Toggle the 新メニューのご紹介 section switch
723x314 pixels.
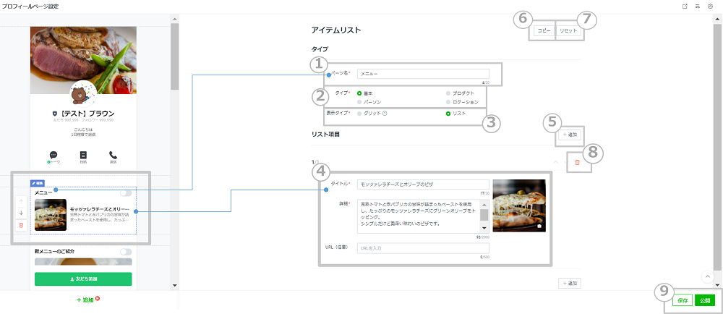pos(127,252)
